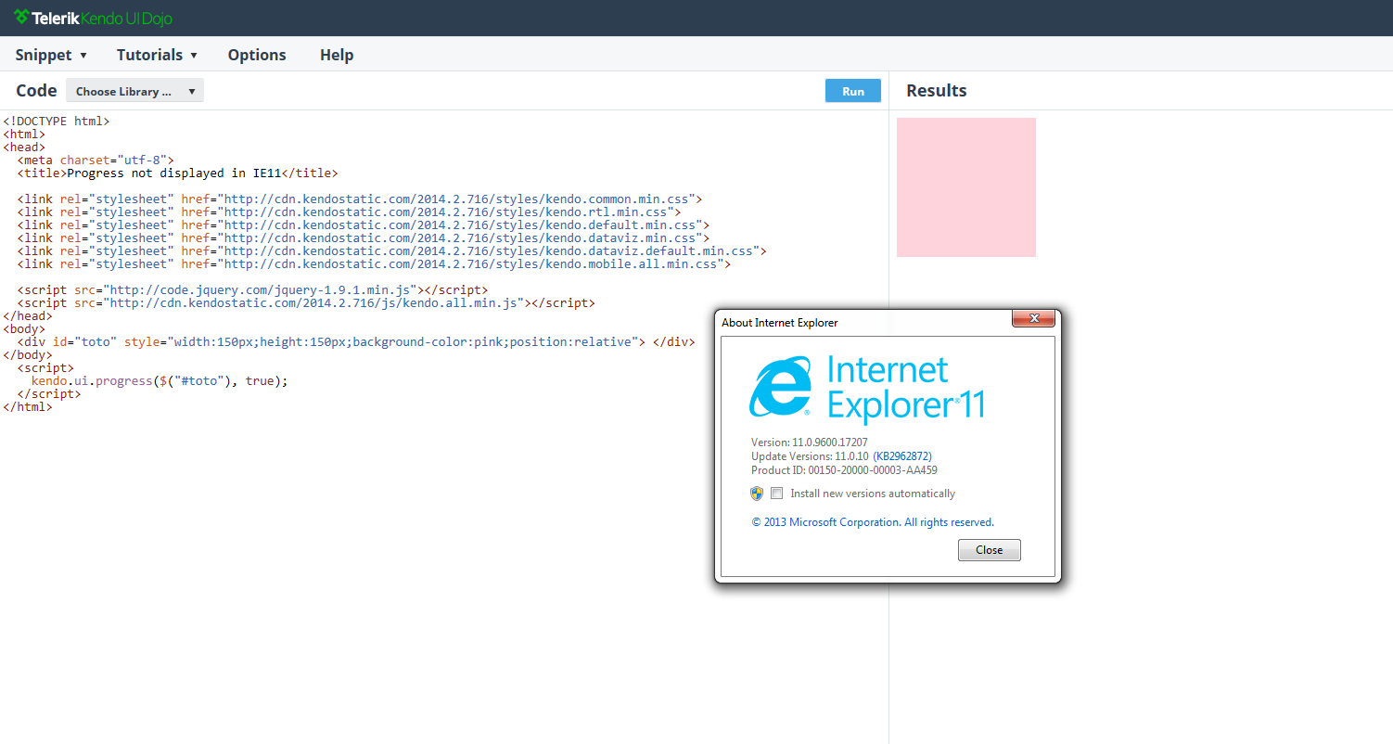The width and height of the screenshot is (1393, 744).
Task: Open the Snippet dropdown menu
Action: tap(51, 55)
